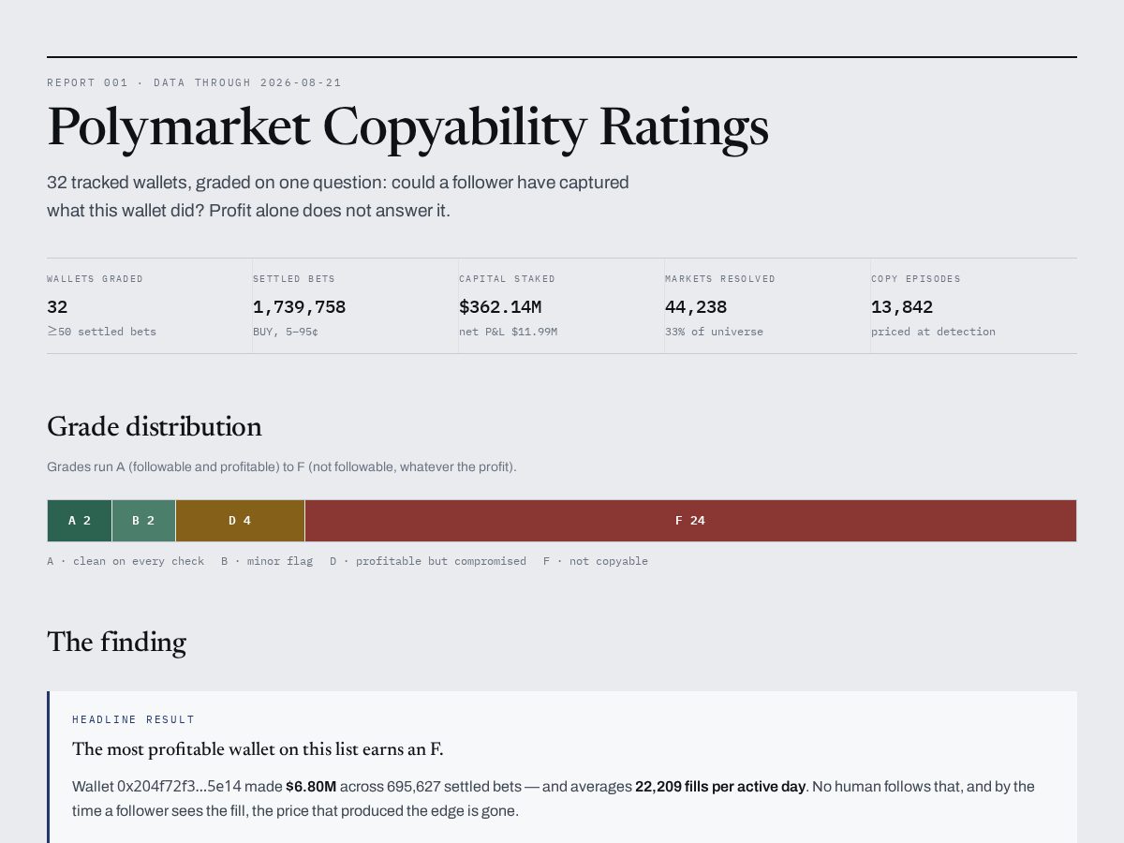The height and width of the screenshot is (843, 1124).
Task: Click the '32 tracked wallets' subtitle paragraph
Action: point(338,197)
